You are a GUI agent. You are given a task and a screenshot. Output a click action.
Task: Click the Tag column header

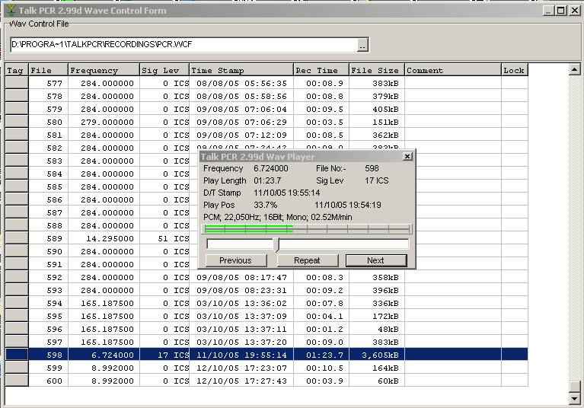click(17, 70)
